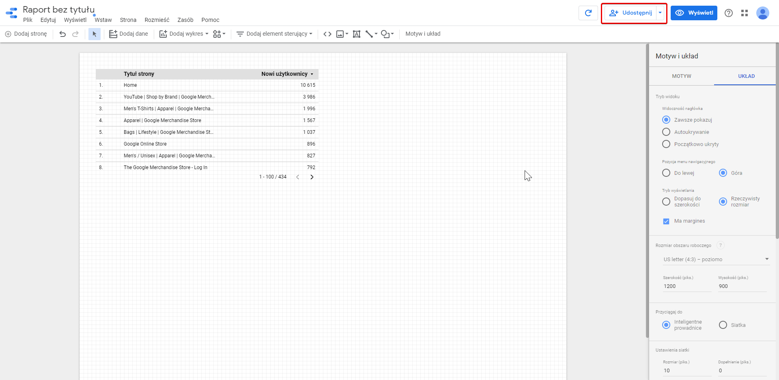Switch to the UKŁAD tab
Screen dimensions: 779x380
tap(747, 76)
